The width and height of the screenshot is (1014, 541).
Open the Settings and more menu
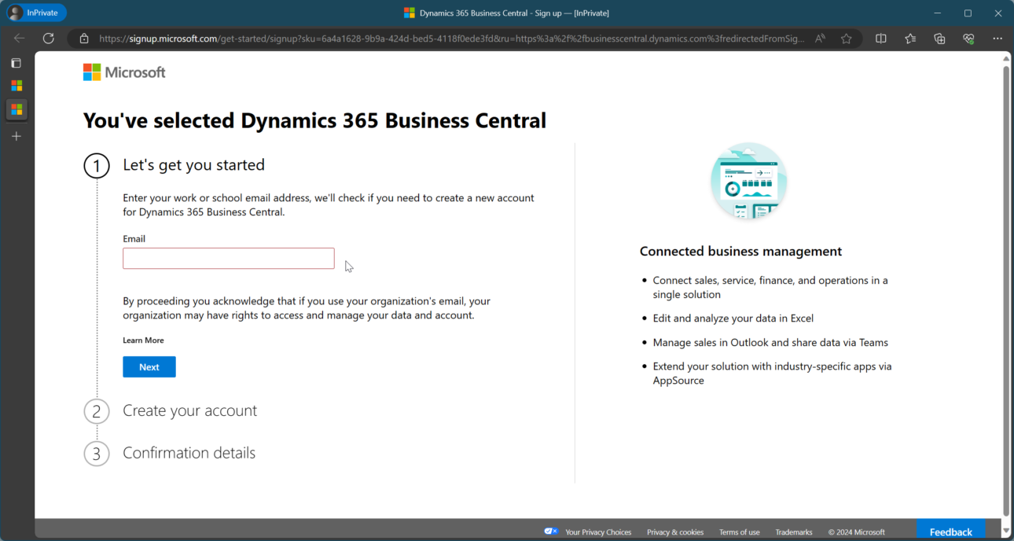(997, 38)
